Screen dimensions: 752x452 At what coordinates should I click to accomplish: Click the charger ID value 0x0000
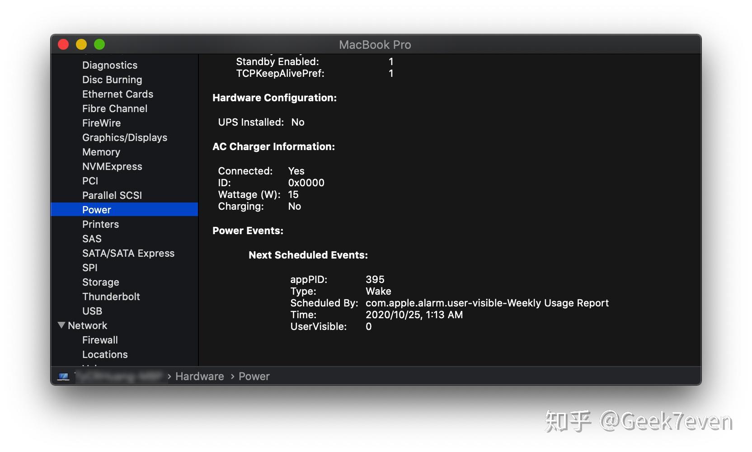pyautogui.click(x=306, y=183)
